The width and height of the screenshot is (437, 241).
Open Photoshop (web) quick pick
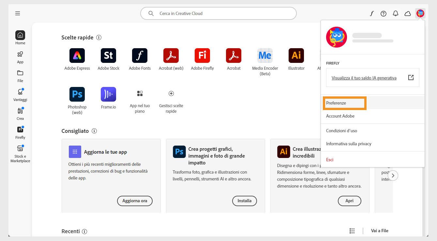(x=77, y=94)
